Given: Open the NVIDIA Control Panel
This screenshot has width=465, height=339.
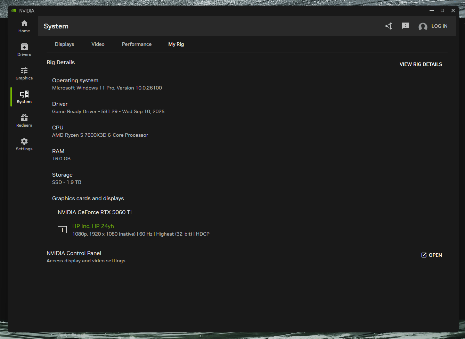Looking at the screenshot, I should point(432,255).
